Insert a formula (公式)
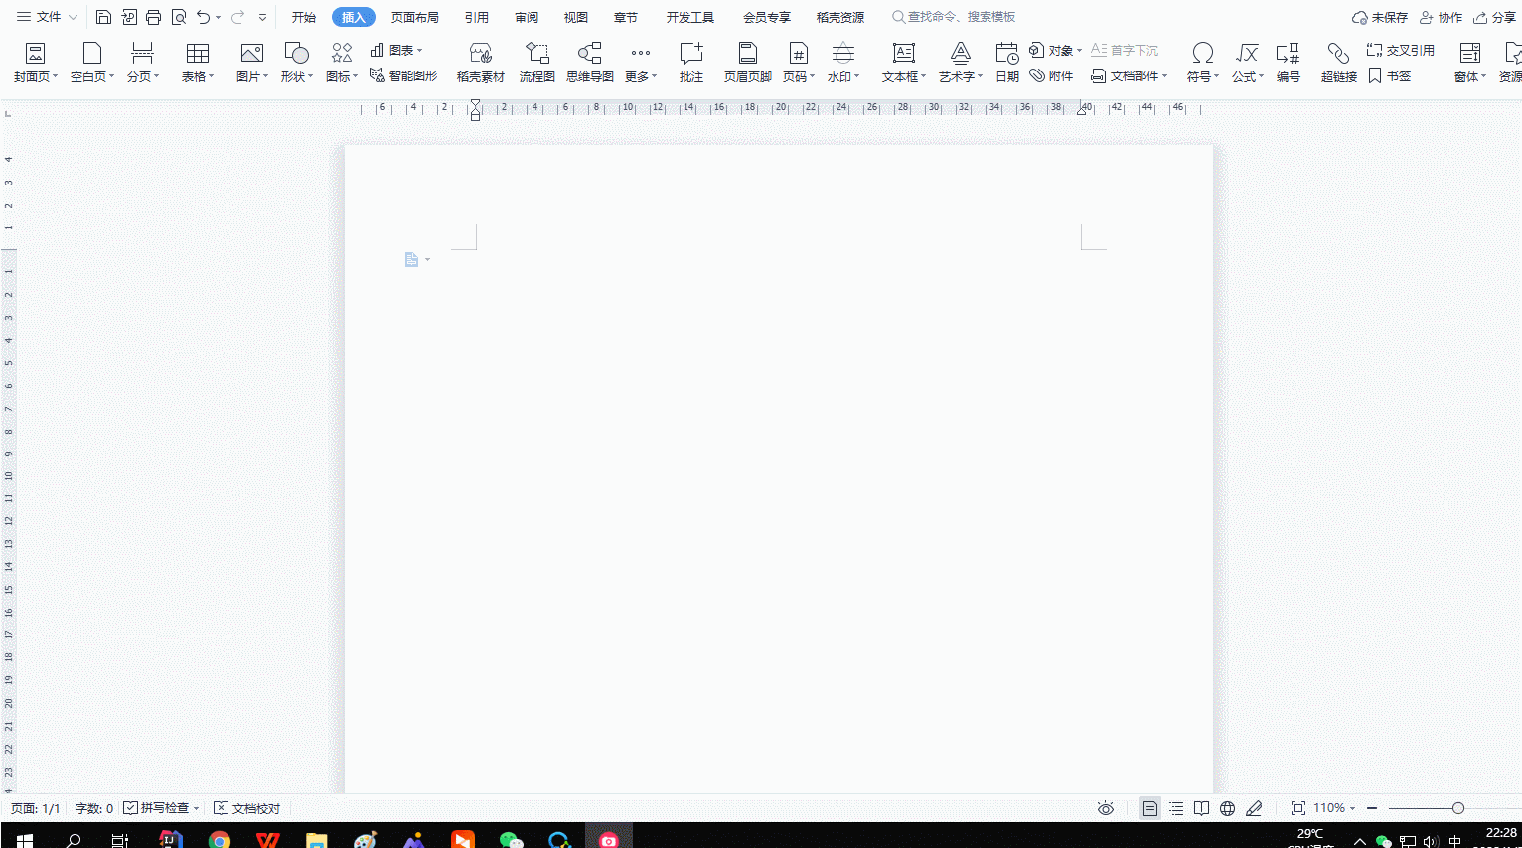The width and height of the screenshot is (1522, 848). click(1248, 63)
